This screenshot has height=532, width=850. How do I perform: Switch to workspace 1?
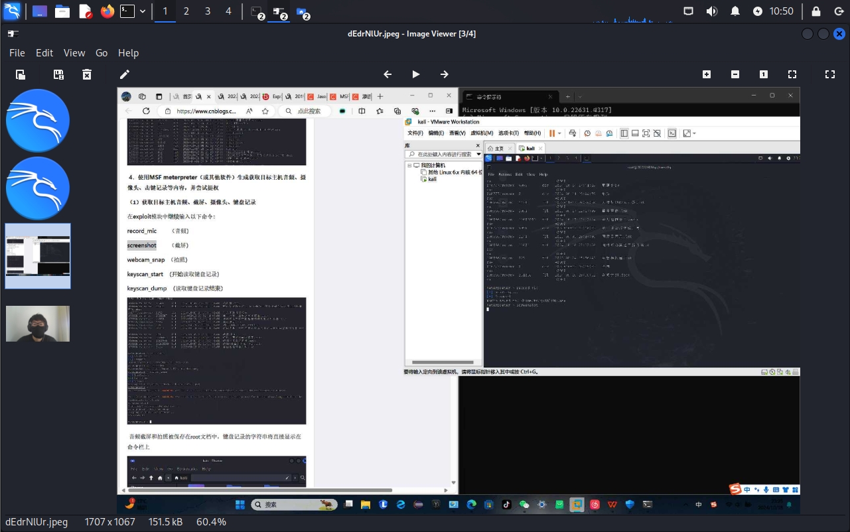pos(165,11)
